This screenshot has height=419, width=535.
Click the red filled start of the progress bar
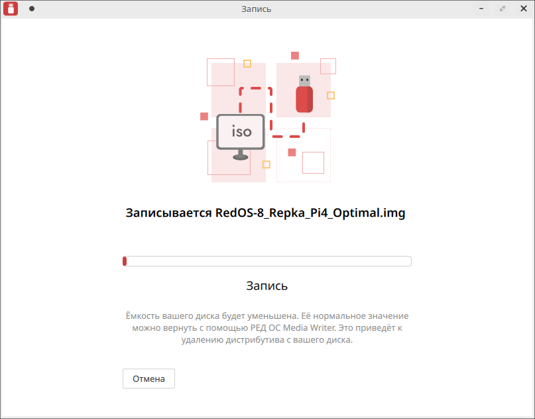[125, 261]
